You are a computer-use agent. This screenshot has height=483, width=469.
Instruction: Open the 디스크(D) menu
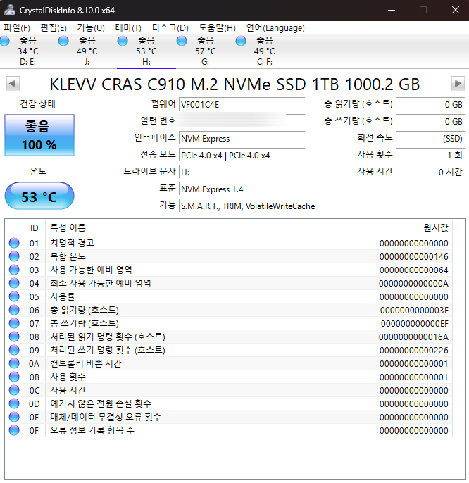[x=170, y=28]
